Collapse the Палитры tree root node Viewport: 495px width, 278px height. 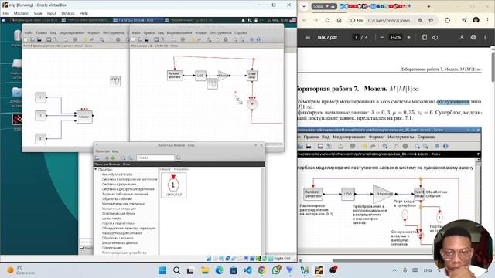[96, 170]
